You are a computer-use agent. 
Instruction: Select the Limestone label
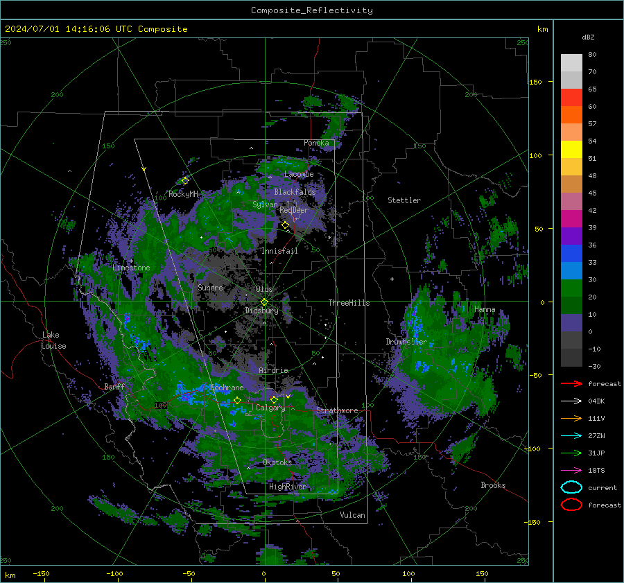coord(131,268)
